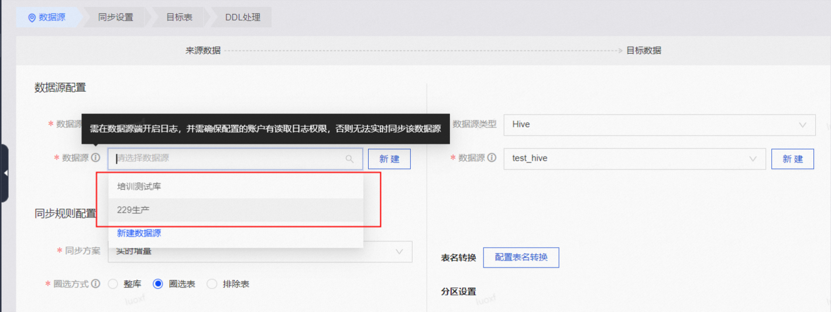Image resolution: width=831 pixels, height=312 pixels.
Task: Click the 配置表名转换 button
Action: (x=521, y=257)
